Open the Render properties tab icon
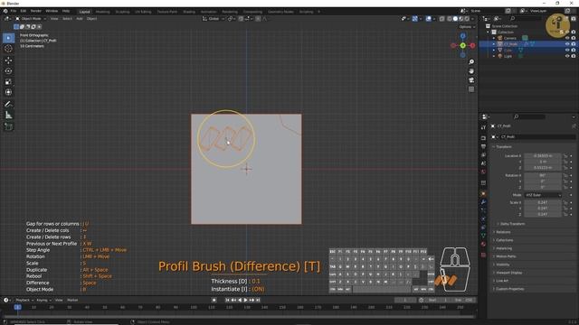The image size is (579, 325). (483, 138)
